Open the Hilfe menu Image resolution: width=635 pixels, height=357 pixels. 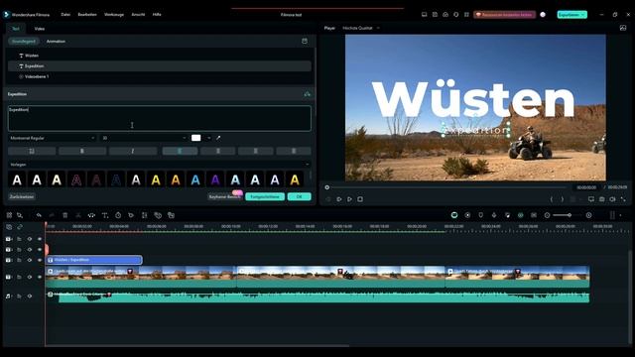pyautogui.click(x=157, y=14)
